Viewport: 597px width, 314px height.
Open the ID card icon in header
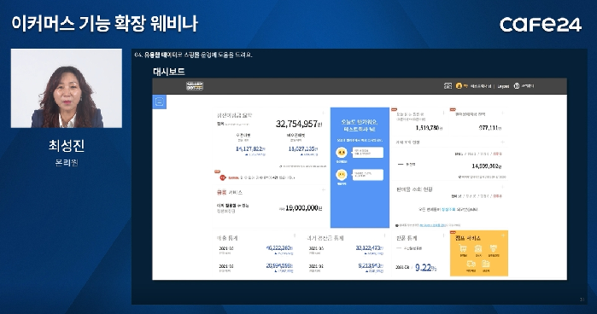tap(448, 86)
